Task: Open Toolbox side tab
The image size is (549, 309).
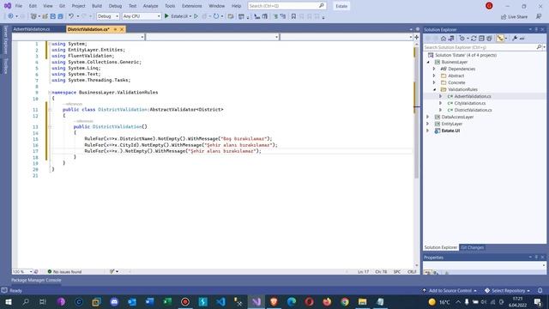Action: [x=6, y=66]
